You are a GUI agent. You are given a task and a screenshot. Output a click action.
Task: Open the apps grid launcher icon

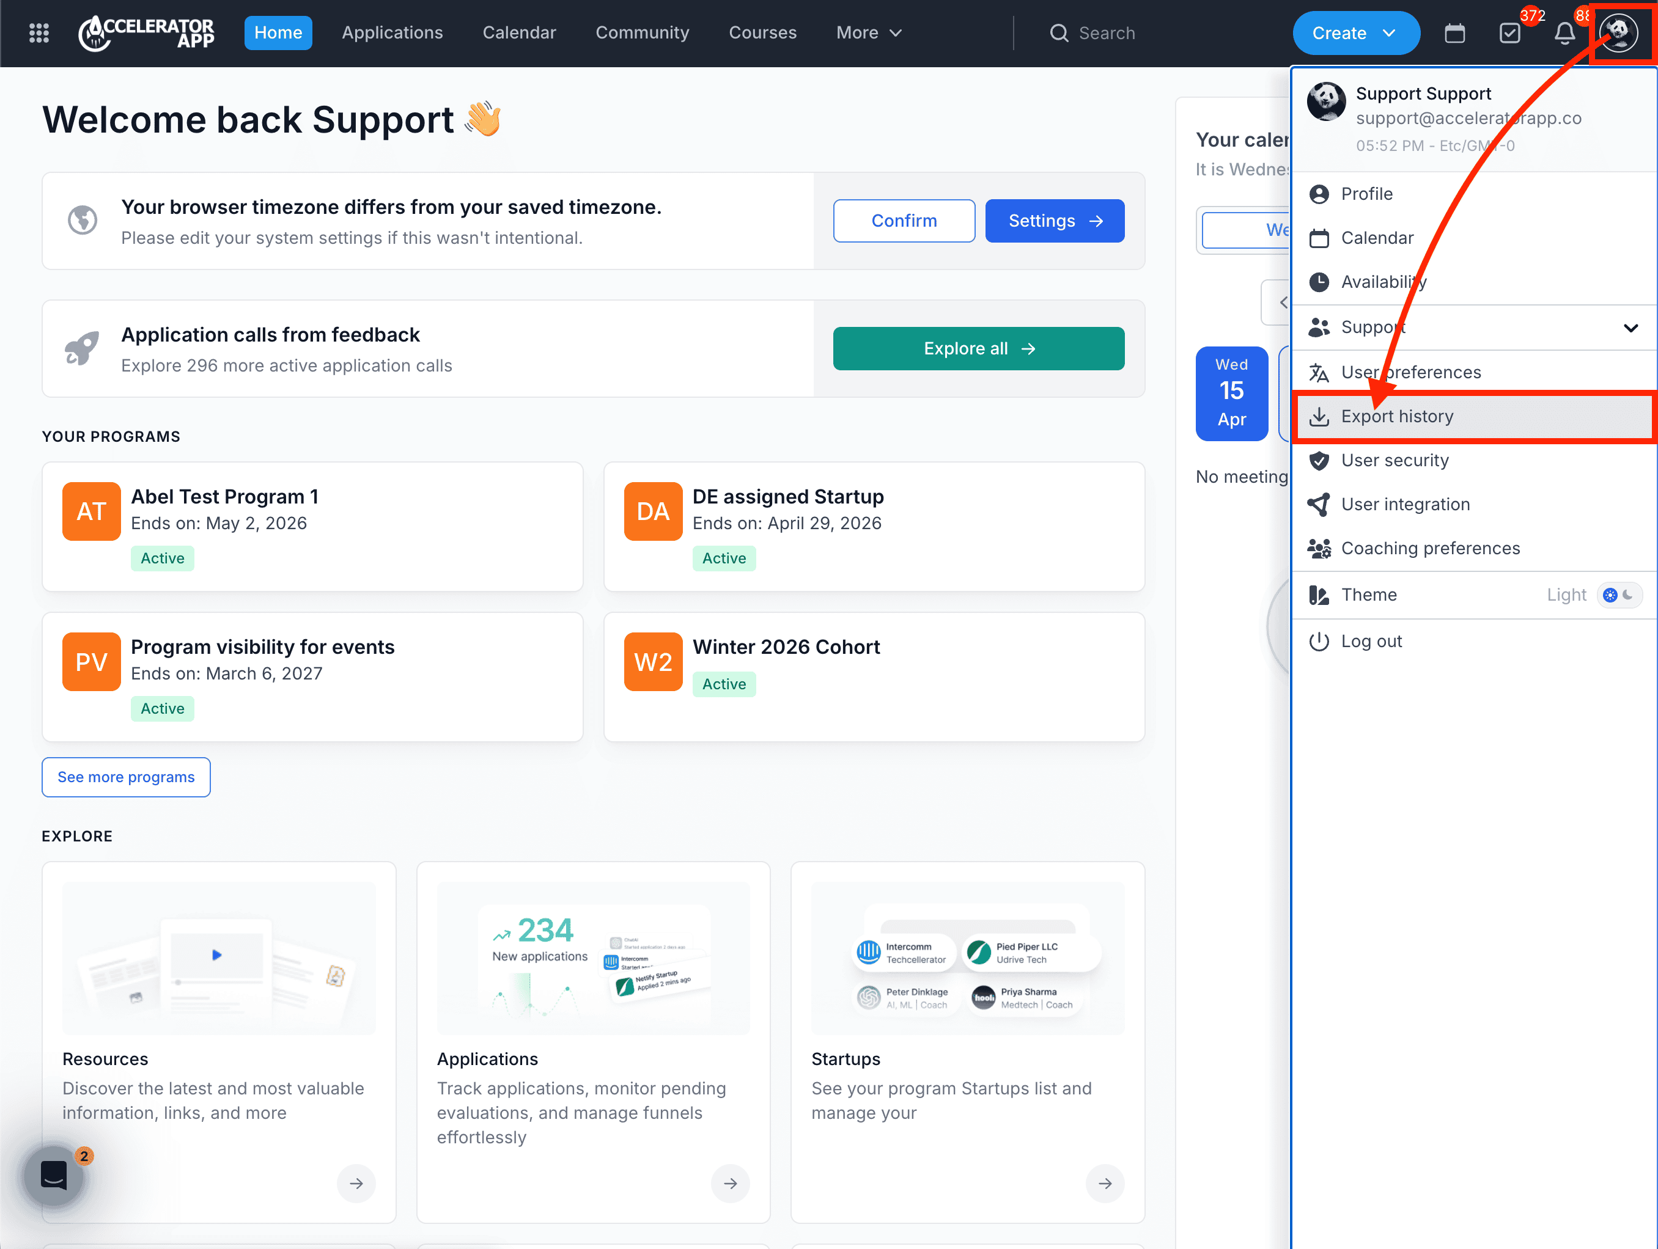(39, 33)
